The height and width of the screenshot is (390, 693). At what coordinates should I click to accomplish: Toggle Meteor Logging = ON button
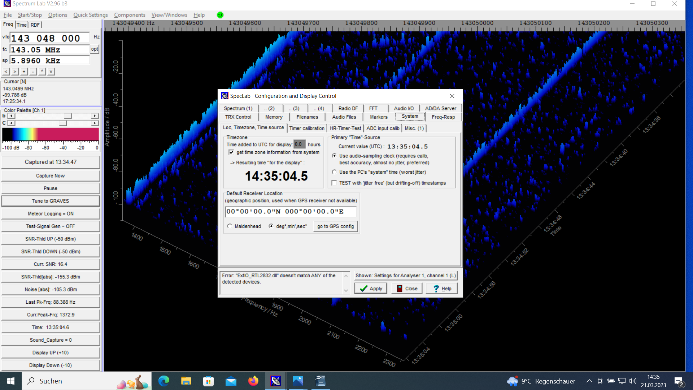pyautogui.click(x=51, y=214)
